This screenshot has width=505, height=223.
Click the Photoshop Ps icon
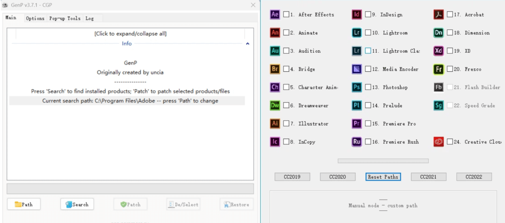tap(357, 87)
